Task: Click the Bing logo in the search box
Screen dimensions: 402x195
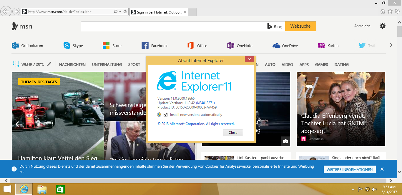Action: point(275,26)
